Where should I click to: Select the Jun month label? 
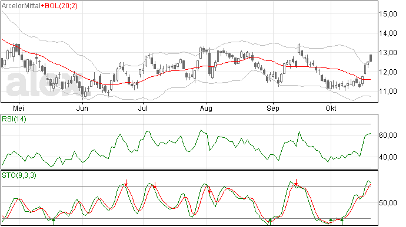tap(82, 108)
